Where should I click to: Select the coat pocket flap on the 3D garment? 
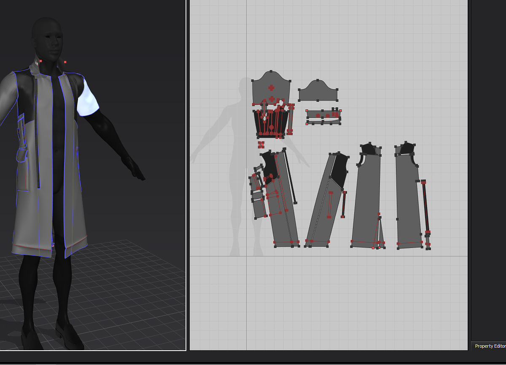(22, 155)
